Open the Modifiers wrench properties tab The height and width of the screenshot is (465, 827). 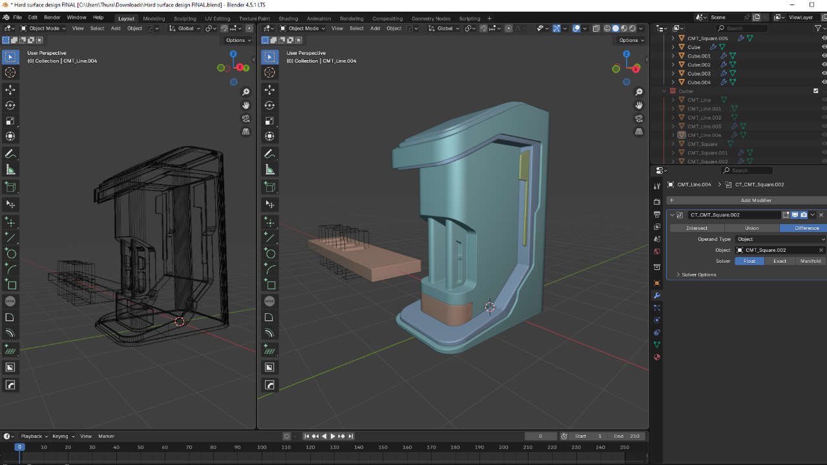(x=657, y=295)
